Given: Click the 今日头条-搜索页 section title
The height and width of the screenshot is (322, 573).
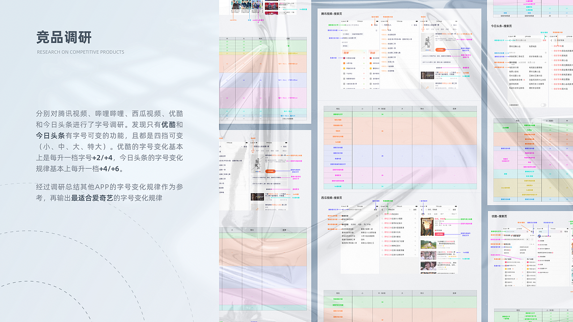Looking at the screenshot, I should [x=501, y=26].
